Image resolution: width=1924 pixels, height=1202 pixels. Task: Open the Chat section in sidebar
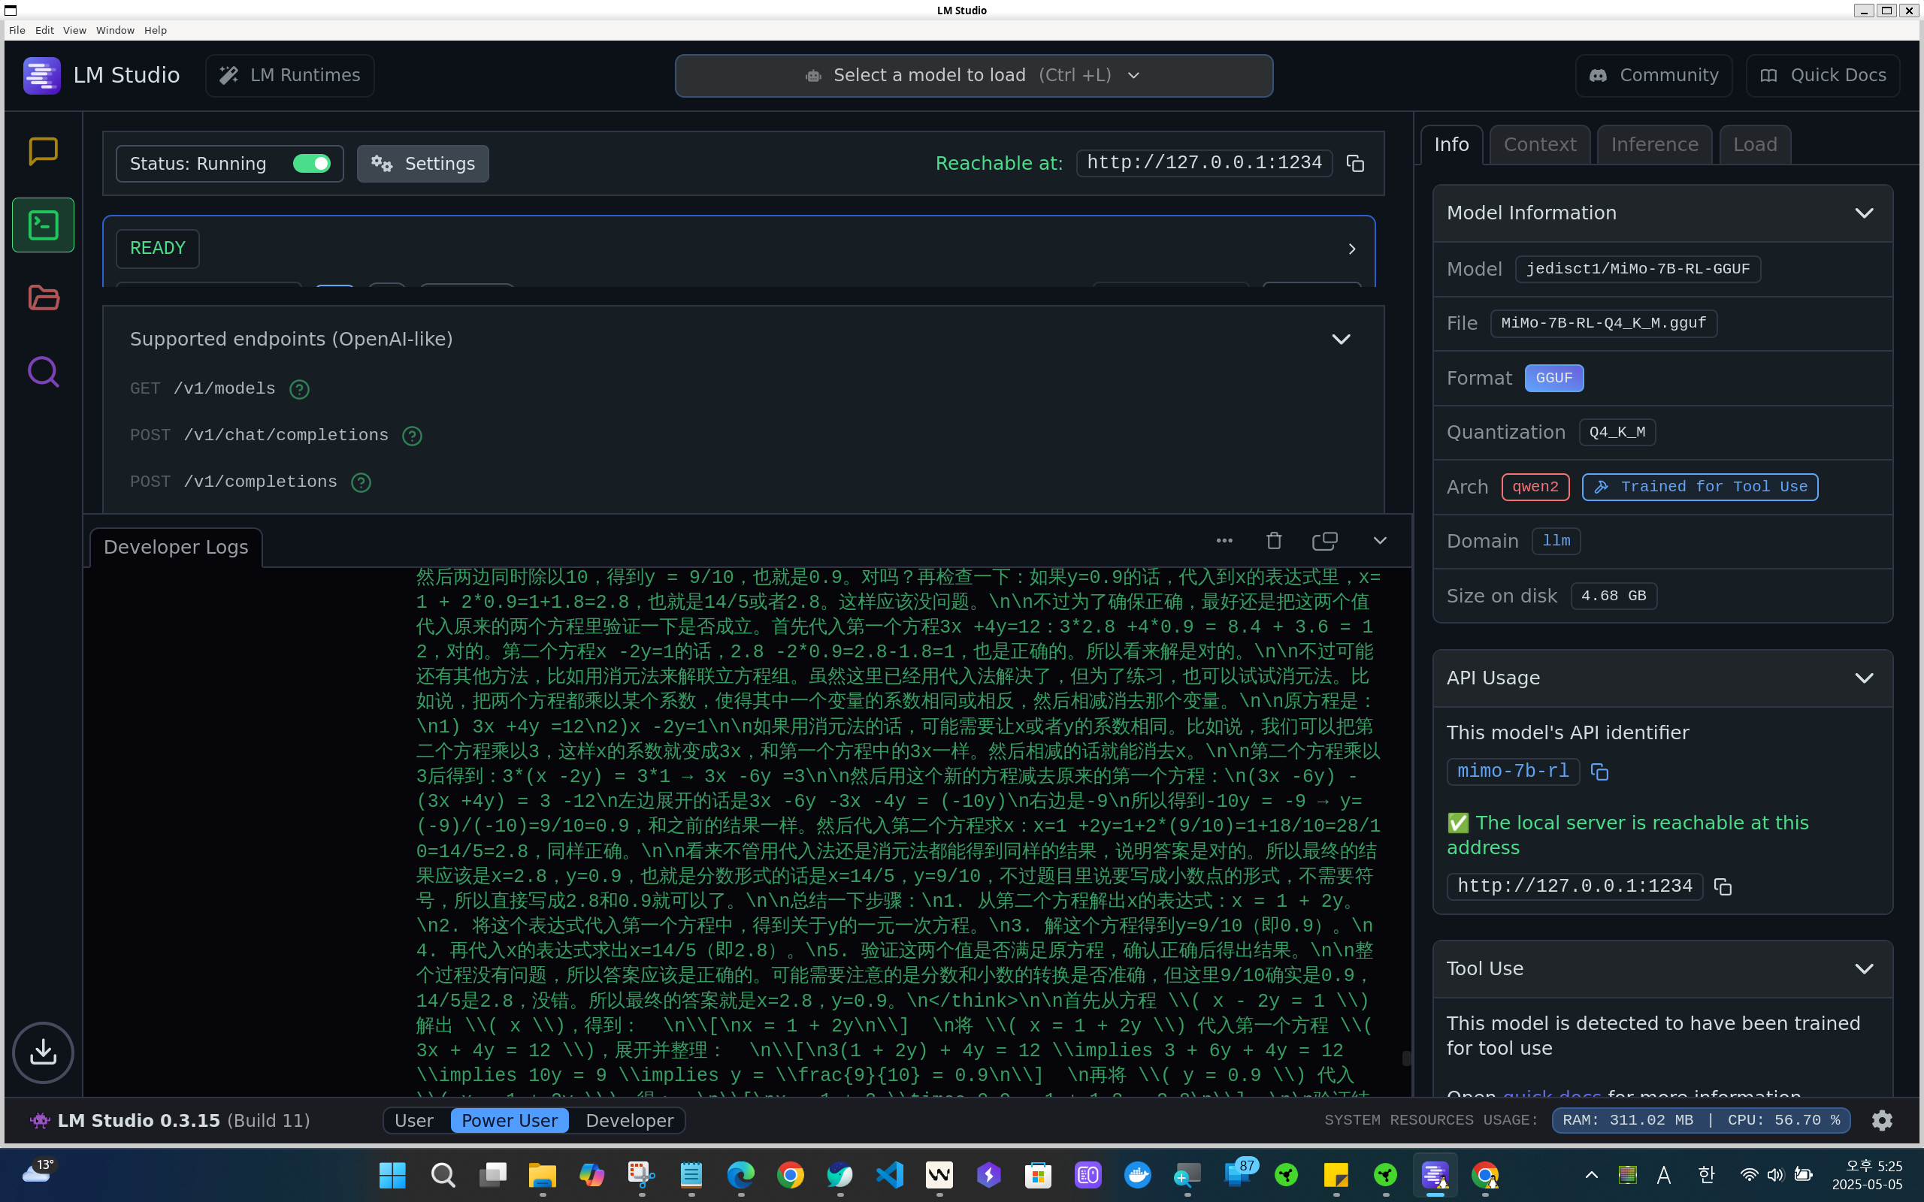43,151
